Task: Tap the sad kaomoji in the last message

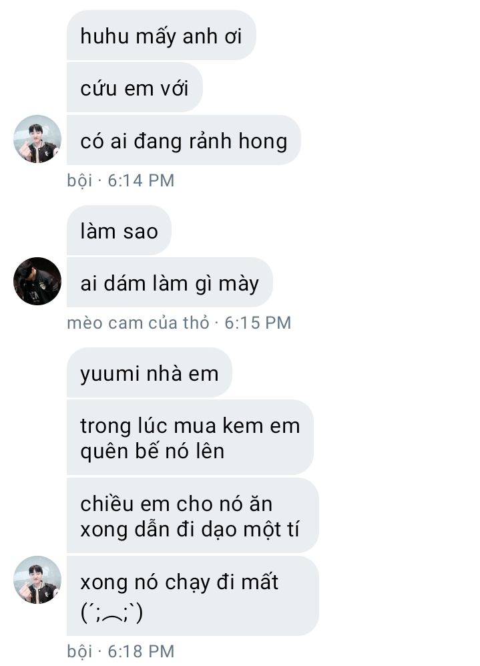Action: [x=111, y=613]
